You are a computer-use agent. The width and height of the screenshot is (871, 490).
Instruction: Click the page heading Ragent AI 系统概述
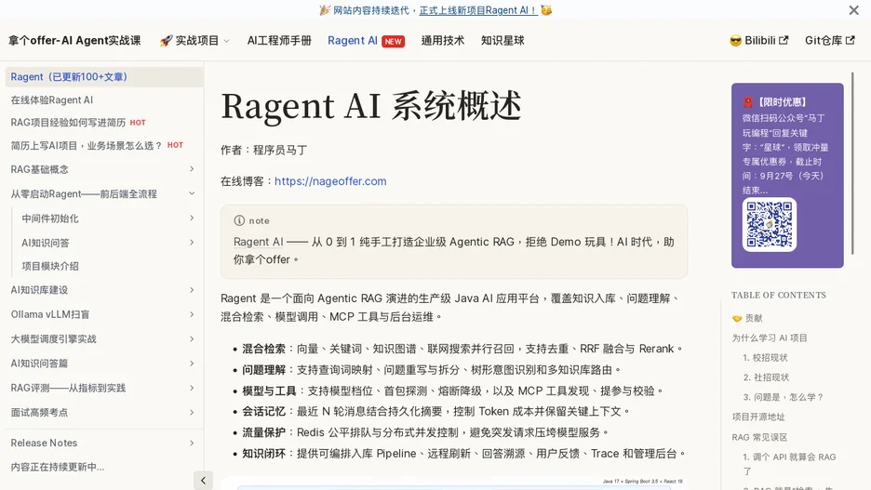tap(371, 105)
